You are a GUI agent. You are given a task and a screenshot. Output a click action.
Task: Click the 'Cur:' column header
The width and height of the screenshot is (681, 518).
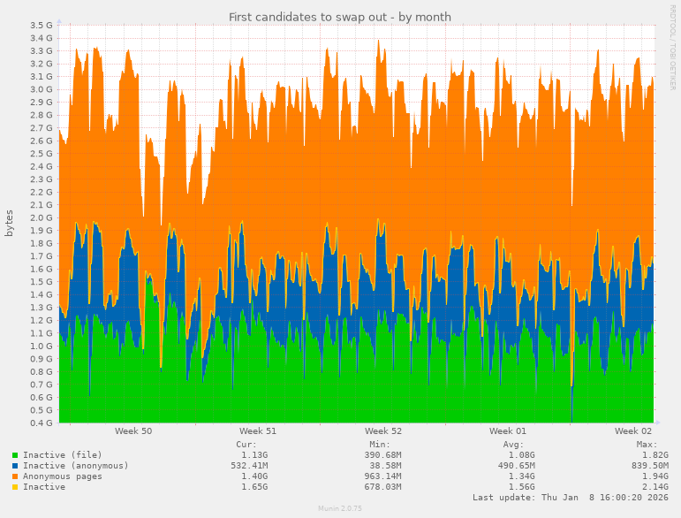[246, 445]
